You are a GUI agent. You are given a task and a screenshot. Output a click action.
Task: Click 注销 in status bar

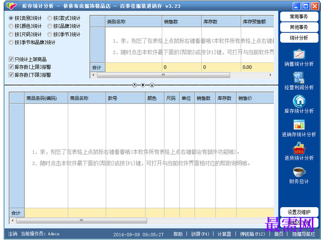[13, 234]
